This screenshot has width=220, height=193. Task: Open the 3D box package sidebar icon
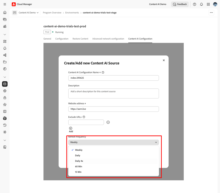[x=5, y=118]
